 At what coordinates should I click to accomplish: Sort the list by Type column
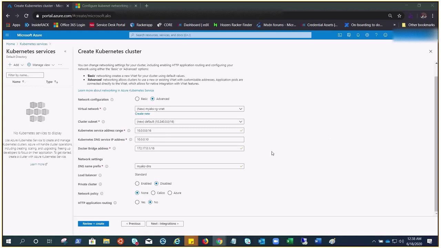pos(52,82)
